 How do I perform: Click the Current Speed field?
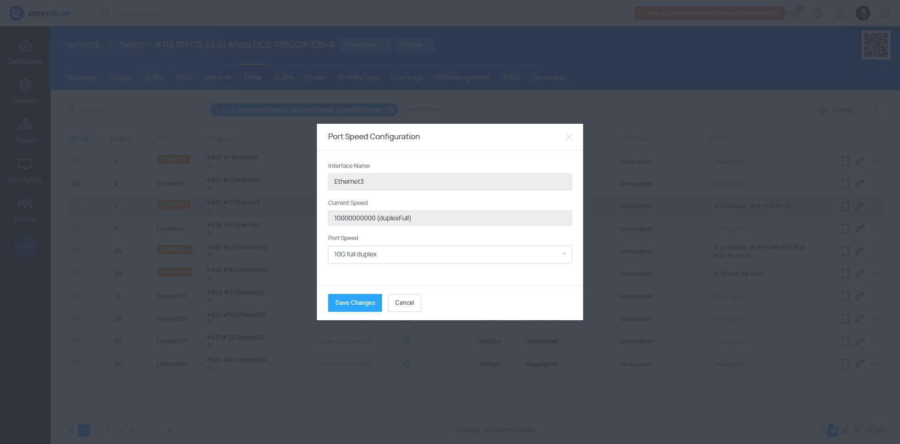click(x=450, y=218)
